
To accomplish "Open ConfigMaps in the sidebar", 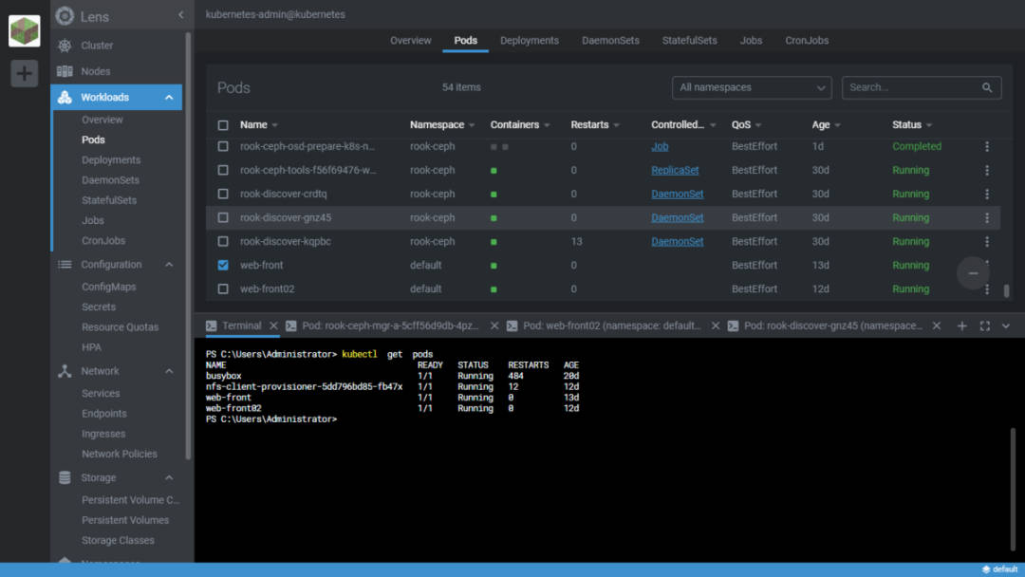I will tap(108, 287).
